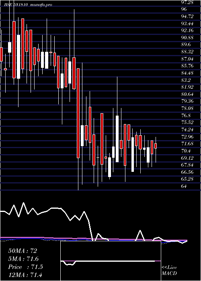Select the 96 price axis label
The width and height of the screenshot is (201, 281).
pyautogui.click(x=184, y=9)
